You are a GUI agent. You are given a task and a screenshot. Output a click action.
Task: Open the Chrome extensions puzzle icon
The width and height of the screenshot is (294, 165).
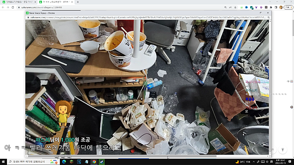[270, 7]
